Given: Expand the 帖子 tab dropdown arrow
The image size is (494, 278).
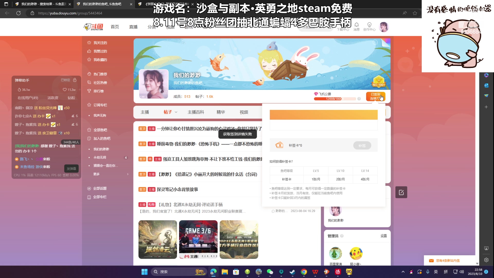Looking at the screenshot, I should click(176, 112).
